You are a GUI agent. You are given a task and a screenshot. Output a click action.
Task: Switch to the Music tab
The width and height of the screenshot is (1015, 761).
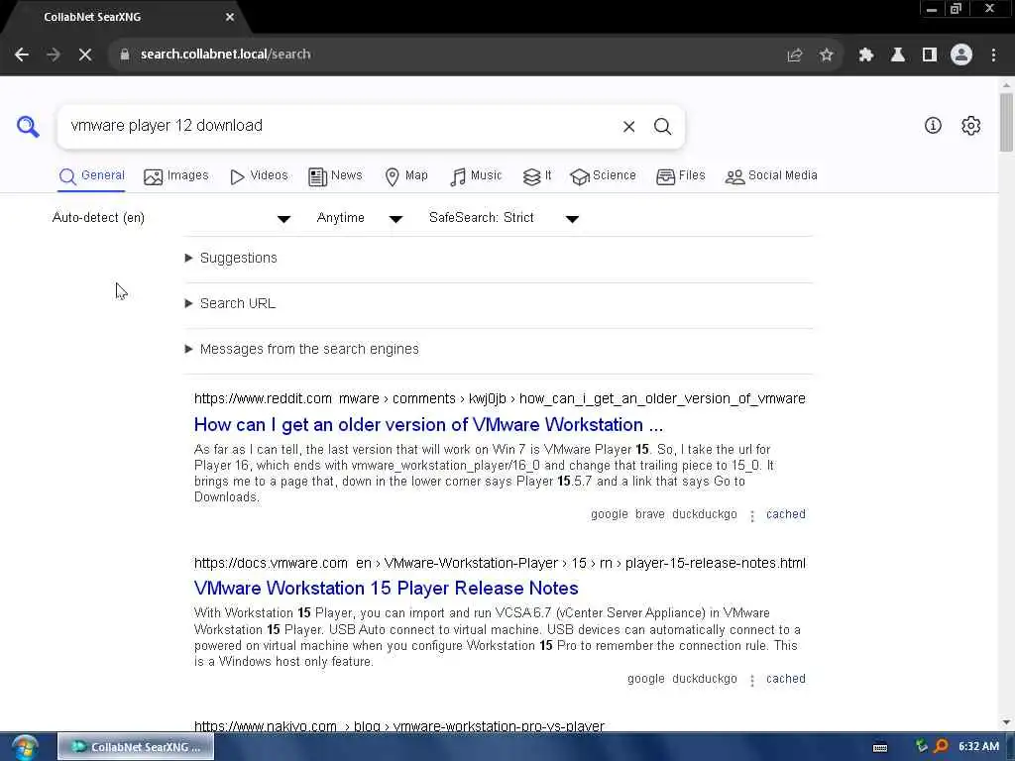pyautogui.click(x=476, y=176)
